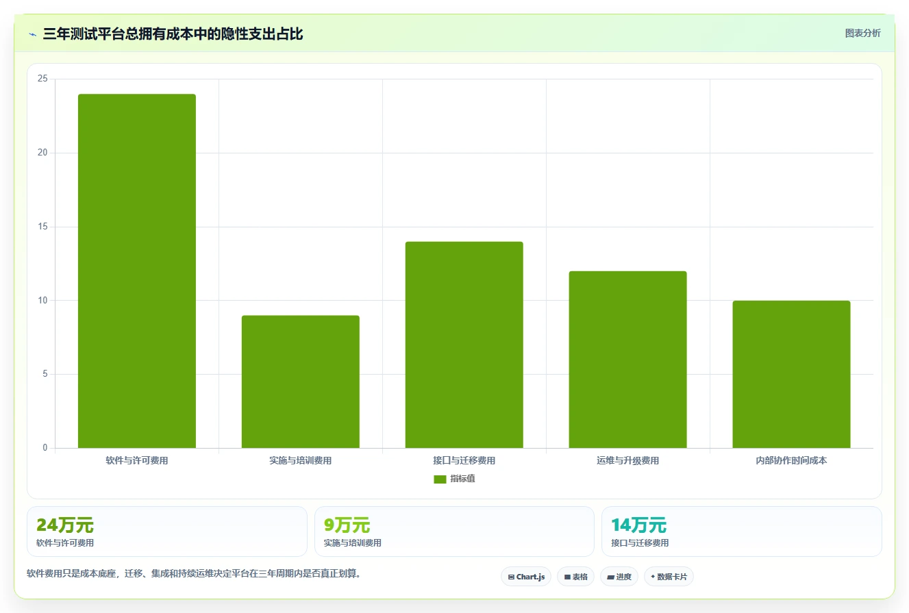The width and height of the screenshot is (909, 613).
Task: Click the 指标值 legend label
Action: 462,479
